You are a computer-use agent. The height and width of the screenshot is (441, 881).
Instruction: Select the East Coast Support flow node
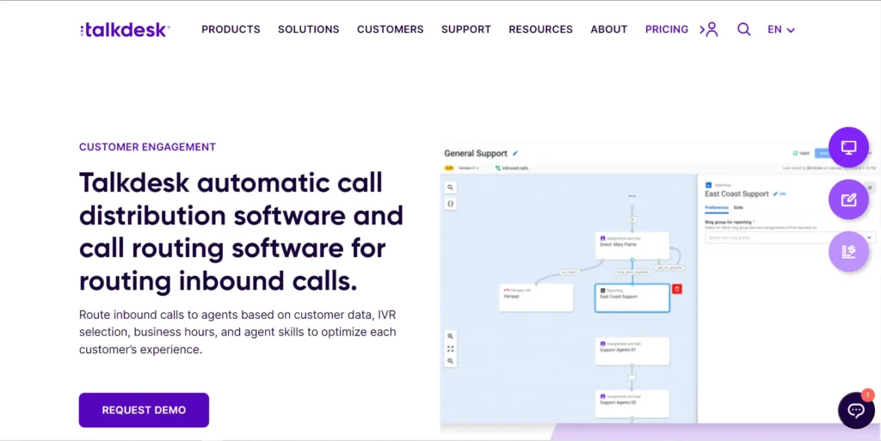632,298
